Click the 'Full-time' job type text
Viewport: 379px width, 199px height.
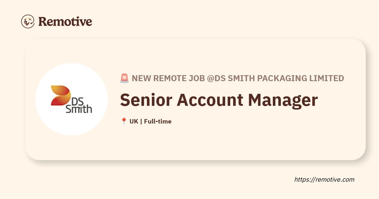click(x=158, y=121)
